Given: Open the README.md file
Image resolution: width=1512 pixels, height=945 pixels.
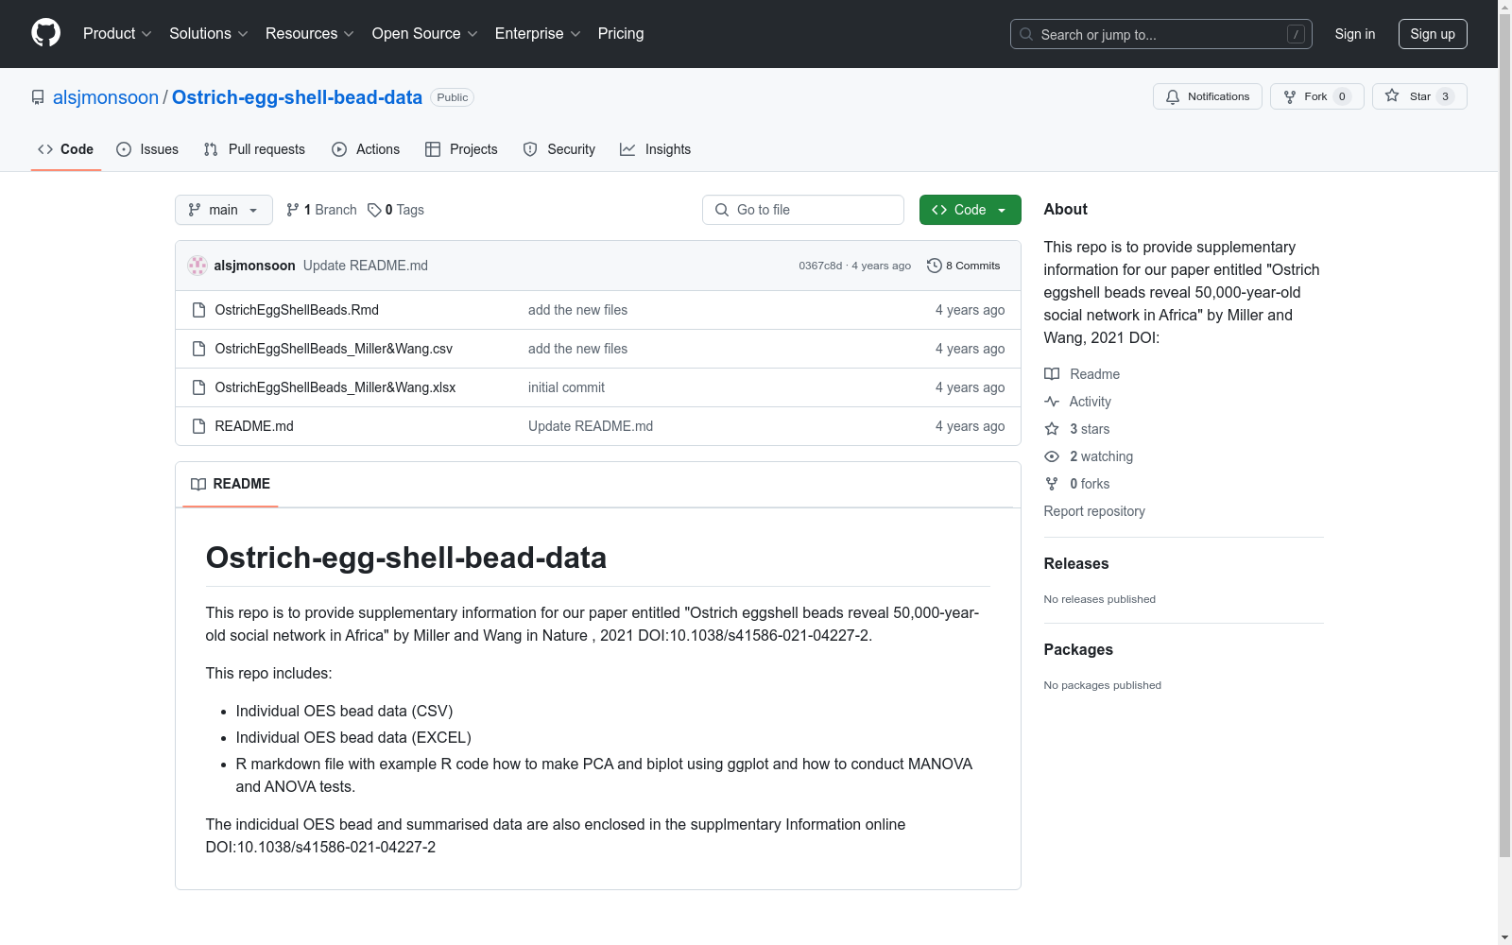Looking at the screenshot, I should click(254, 426).
